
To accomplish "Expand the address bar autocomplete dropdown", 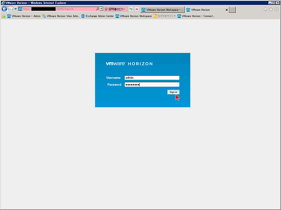I will (x=101, y=9).
